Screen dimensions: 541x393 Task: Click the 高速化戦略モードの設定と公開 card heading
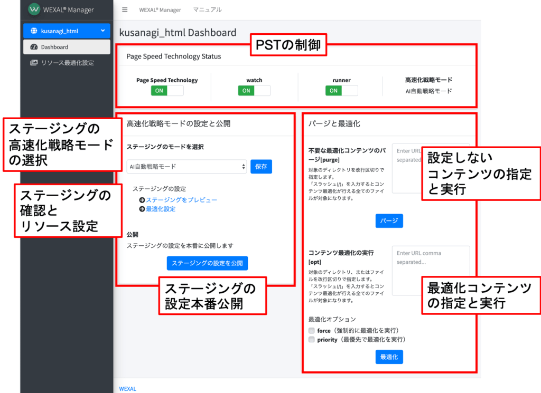coord(179,123)
